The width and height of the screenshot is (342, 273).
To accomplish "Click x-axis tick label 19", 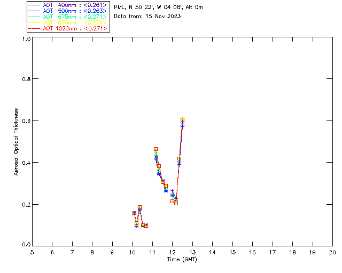I will 313,252.
